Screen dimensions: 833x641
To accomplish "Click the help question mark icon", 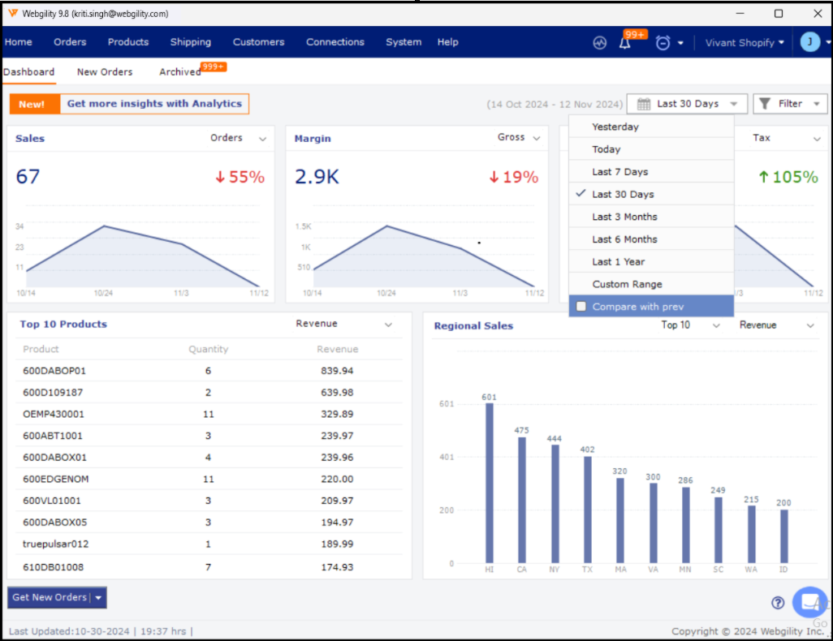I will (x=778, y=603).
